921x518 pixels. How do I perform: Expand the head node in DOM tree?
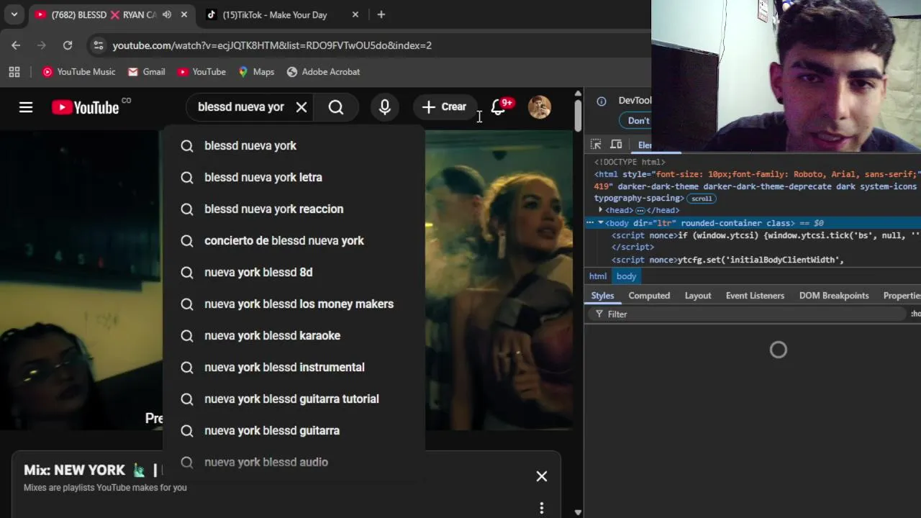601,210
